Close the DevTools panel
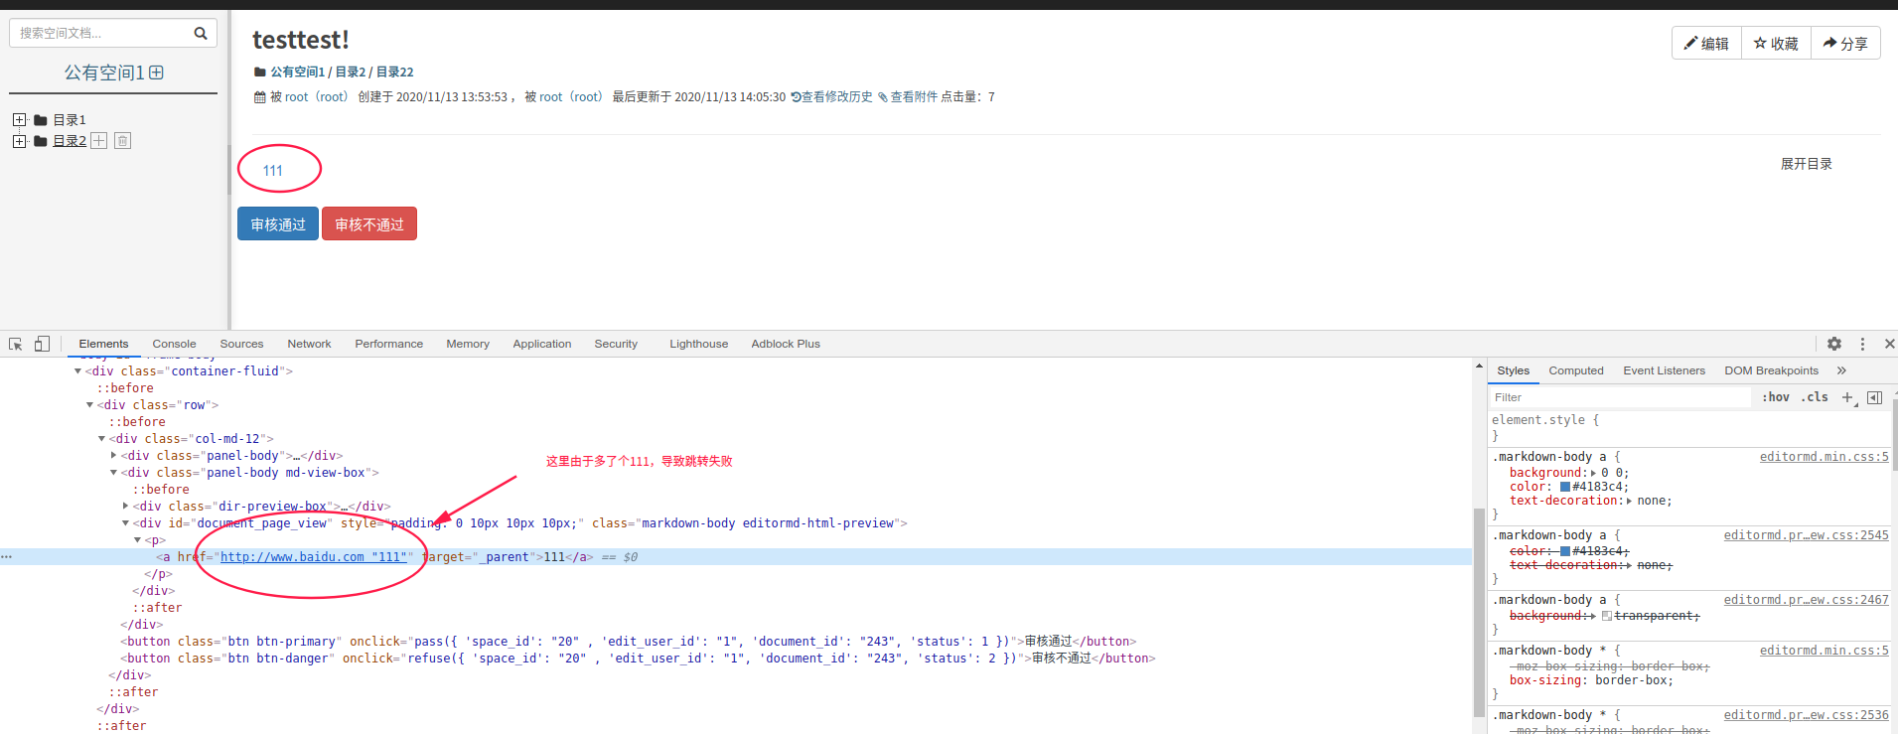This screenshot has height=734, width=1898. click(x=1889, y=344)
